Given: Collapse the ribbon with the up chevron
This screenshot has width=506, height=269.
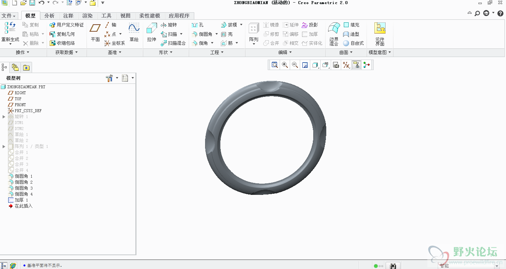Looking at the screenshot, I should tap(470, 13).
